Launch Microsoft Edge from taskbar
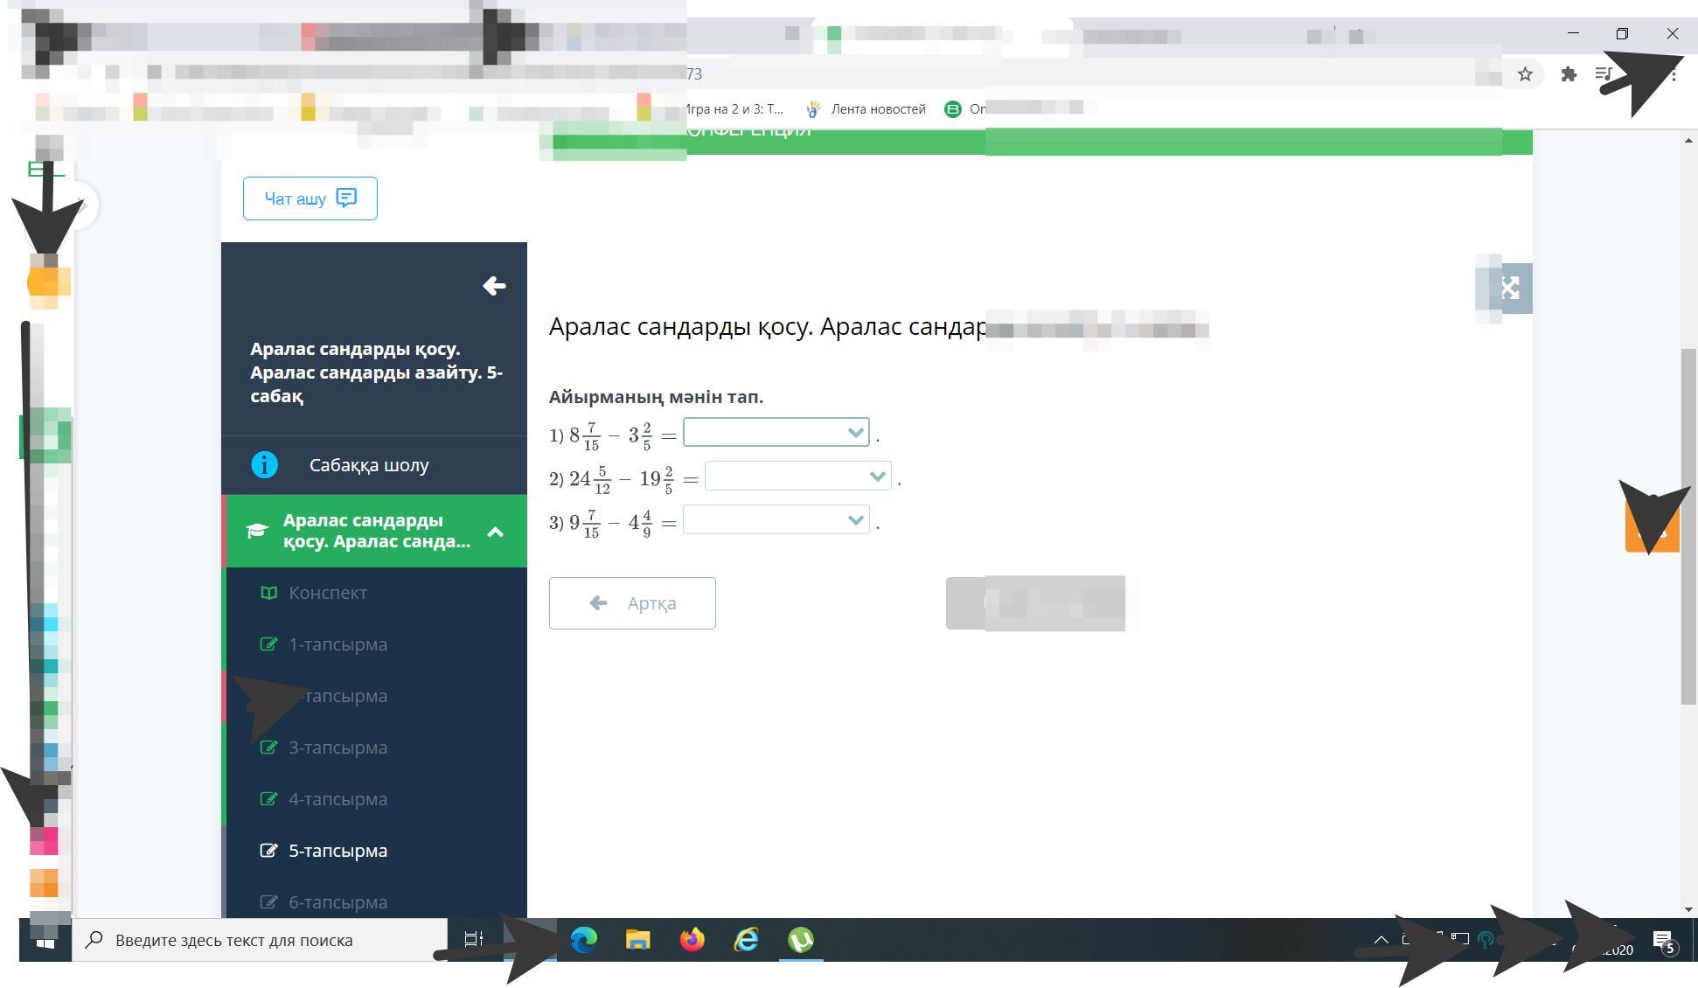This screenshot has height=988, width=1698. pos(583,940)
